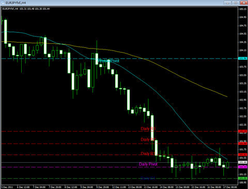Select the Daily R1 label
Viewport: 248px width, 189px height.
point(148,153)
